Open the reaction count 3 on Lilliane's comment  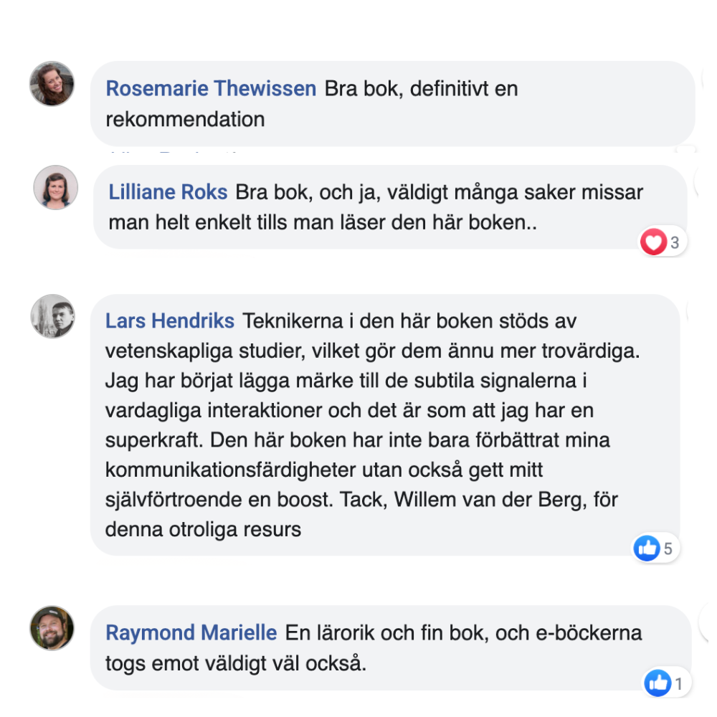point(675,243)
